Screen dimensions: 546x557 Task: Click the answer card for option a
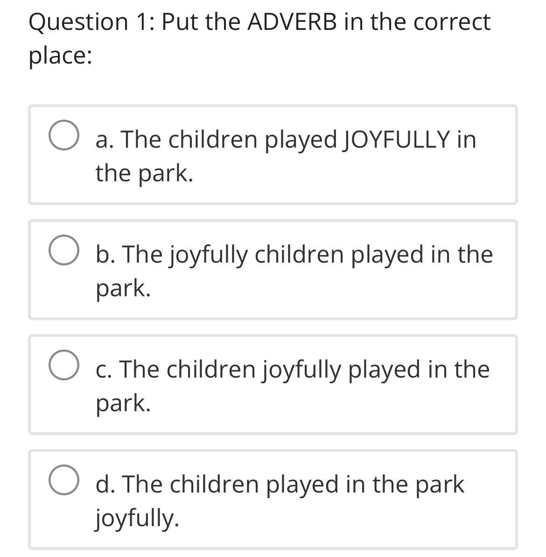pyautogui.click(x=273, y=154)
